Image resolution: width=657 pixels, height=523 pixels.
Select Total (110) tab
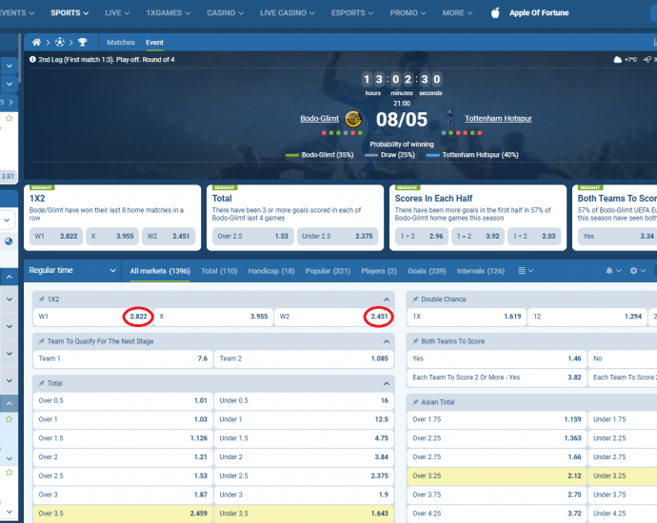click(219, 271)
